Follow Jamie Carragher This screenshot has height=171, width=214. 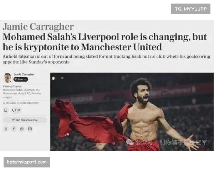pos(21,79)
